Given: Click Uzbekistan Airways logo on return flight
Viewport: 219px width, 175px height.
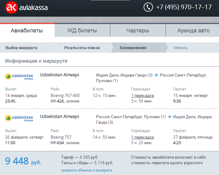Looking at the screenshot, I should coord(19,119).
